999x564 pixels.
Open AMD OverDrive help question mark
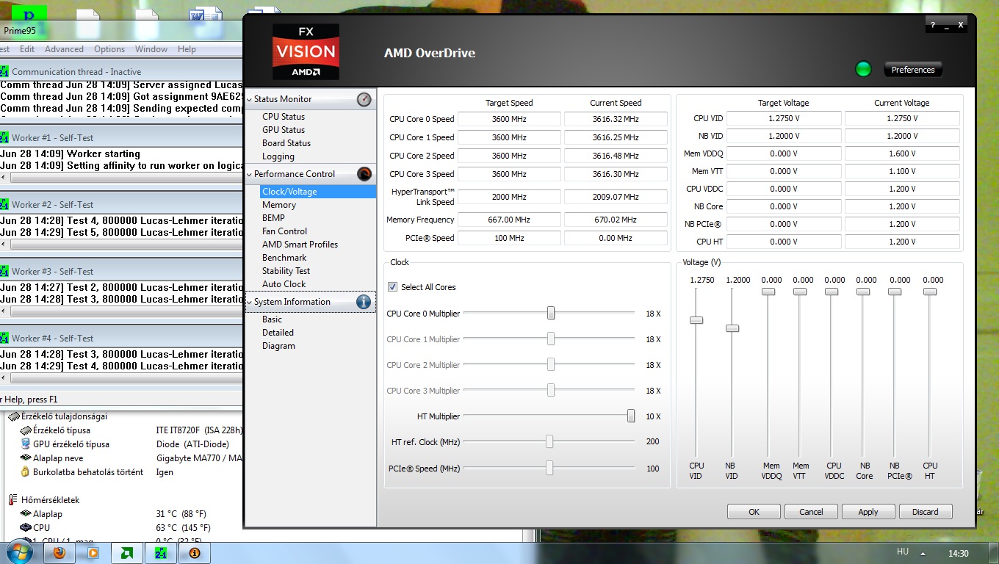(932, 26)
